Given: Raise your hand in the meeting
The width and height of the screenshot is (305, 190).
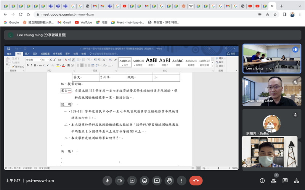Looking at the screenshot, I should click(169, 180).
